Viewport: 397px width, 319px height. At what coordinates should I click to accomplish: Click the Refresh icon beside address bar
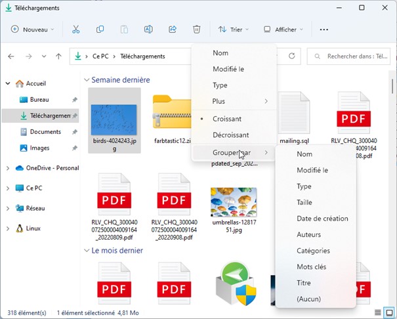pyautogui.click(x=291, y=56)
